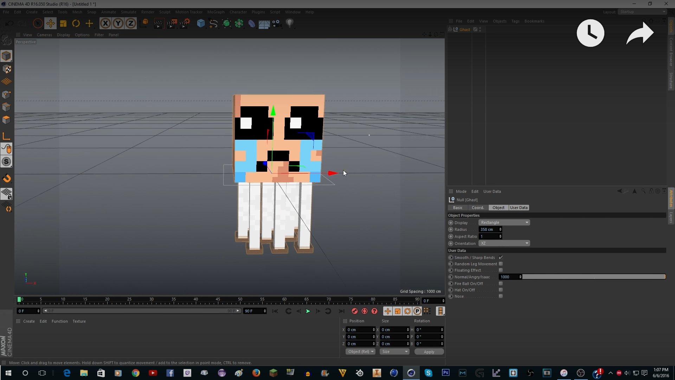Play the animation forward
The height and width of the screenshot is (380, 675).
(308, 311)
